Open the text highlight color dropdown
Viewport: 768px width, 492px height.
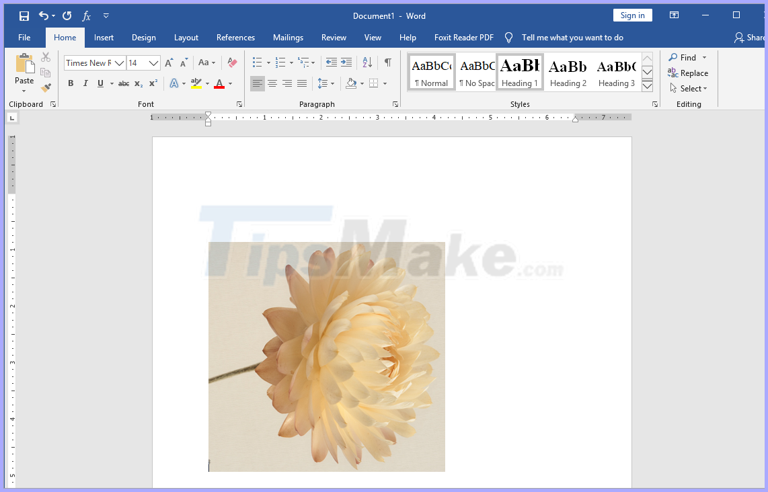point(207,83)
